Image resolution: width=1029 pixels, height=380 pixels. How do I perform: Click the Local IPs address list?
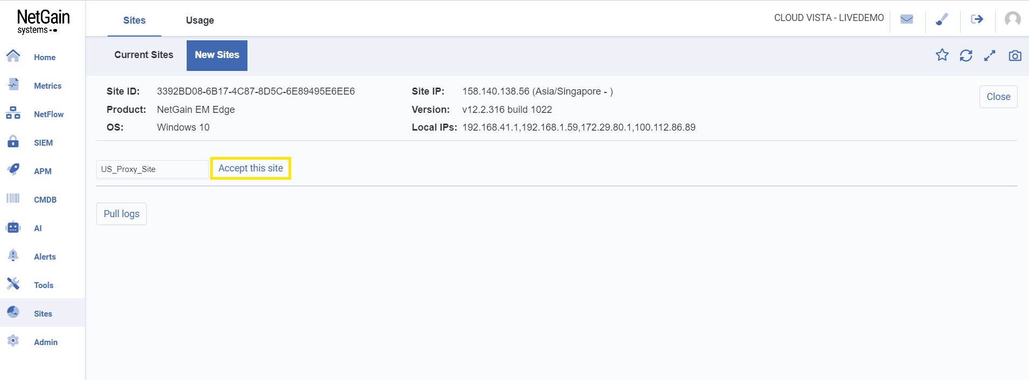click(579, 127)
